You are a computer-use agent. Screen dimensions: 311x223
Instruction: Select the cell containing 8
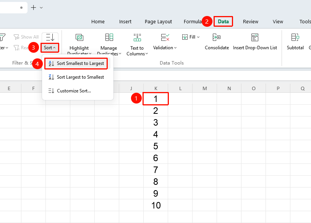click(x=156, y=182)
